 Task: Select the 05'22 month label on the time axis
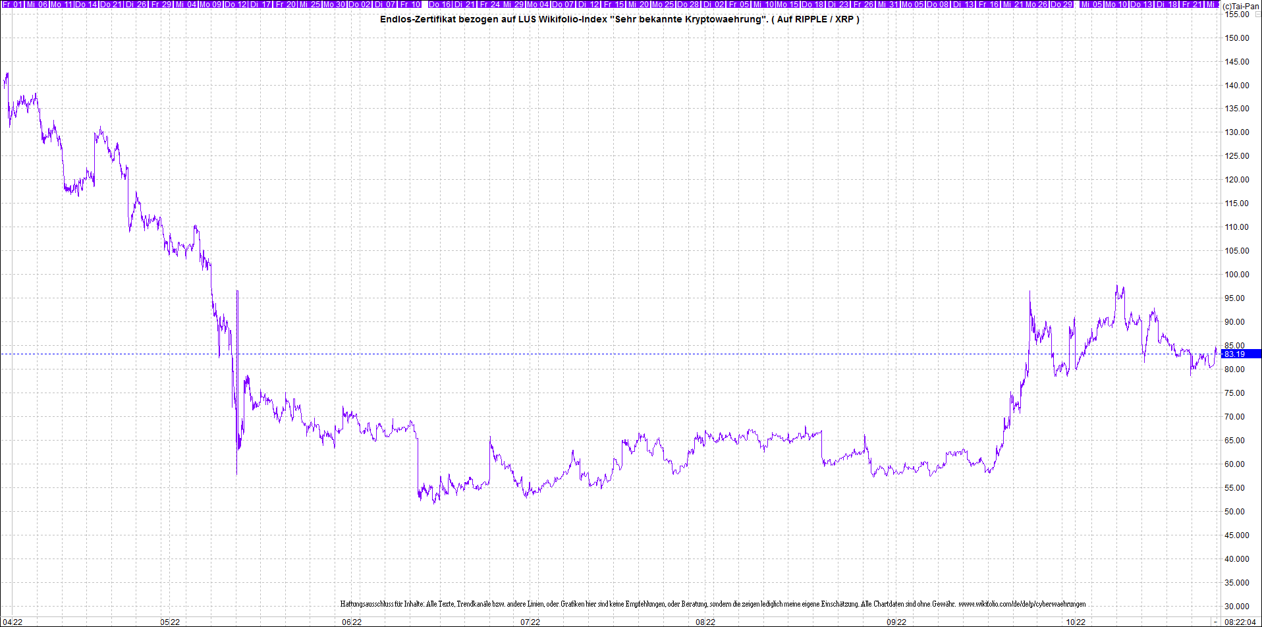(x=170, y=622)
